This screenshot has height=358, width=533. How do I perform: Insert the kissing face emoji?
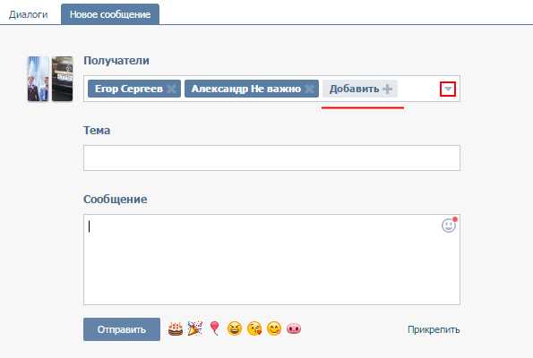[x=254, y=328]
